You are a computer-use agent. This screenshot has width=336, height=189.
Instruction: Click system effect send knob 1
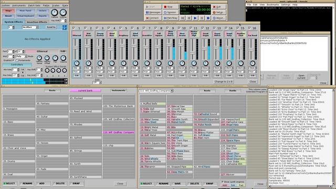[x=47, y=70]
